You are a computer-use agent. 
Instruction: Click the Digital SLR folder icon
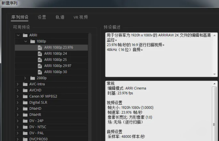click(25, 102)
